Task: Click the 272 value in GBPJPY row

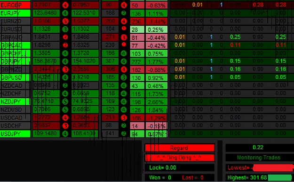Action: 137,61
